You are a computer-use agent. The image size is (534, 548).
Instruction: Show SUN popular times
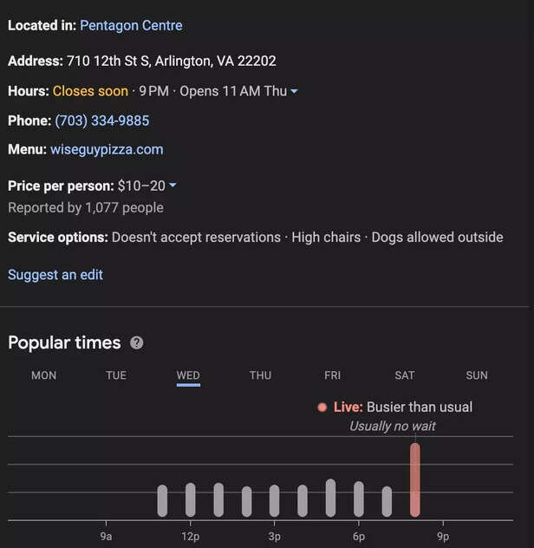(477, 375)
